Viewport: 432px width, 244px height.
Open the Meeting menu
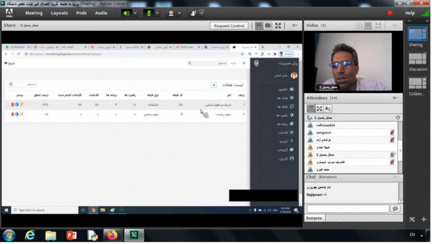(x=34, y=13)
